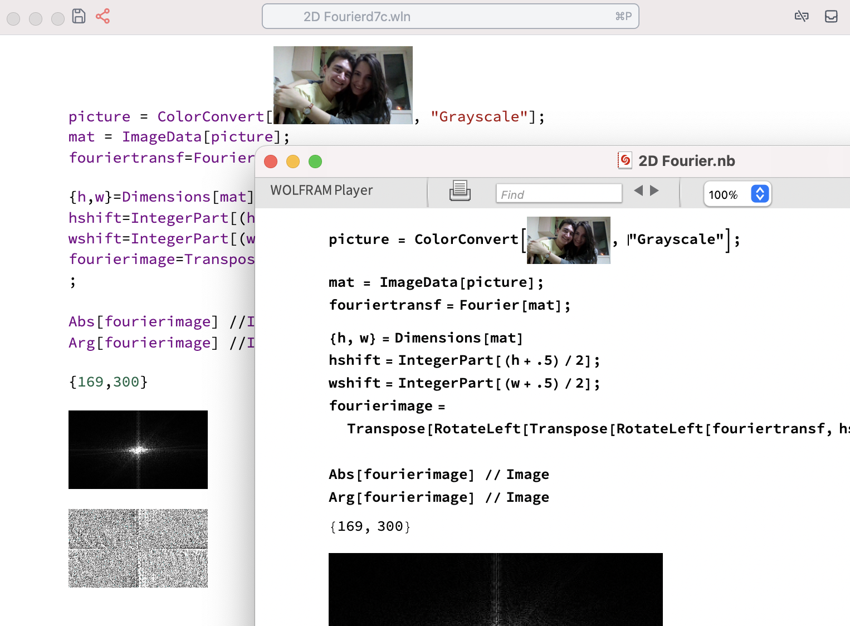The image size is (850, 626).
Task: Click the photo thumbnail inside ColorConvert in Player
Action: click(x=568, y=240)
